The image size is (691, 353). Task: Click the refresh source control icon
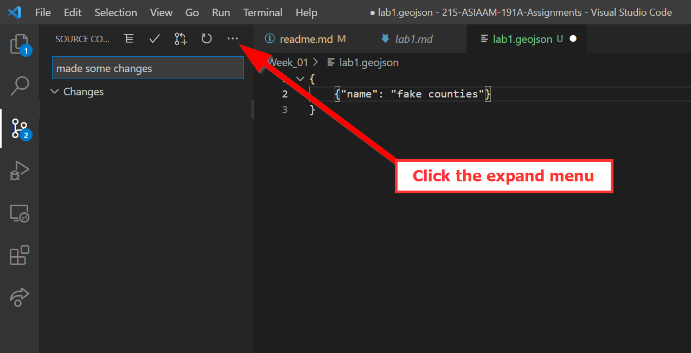pos(207,39)
